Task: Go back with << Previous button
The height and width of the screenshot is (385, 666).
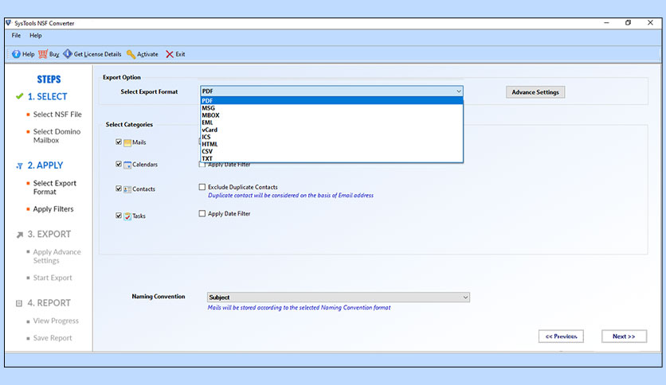Action: [x=561, y=336]
